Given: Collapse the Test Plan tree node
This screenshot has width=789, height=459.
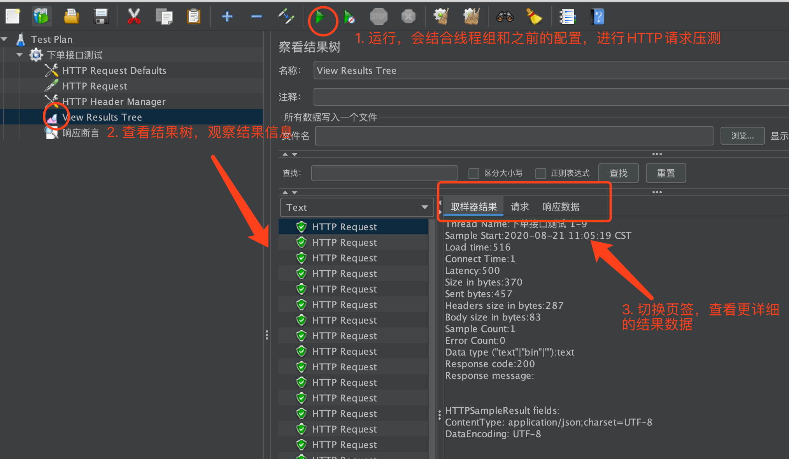Looking at the screenshot, I should point(5,39).
